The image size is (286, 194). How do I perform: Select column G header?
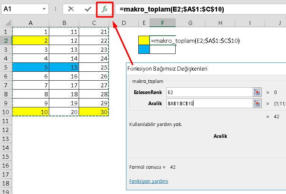coord(190,23)
